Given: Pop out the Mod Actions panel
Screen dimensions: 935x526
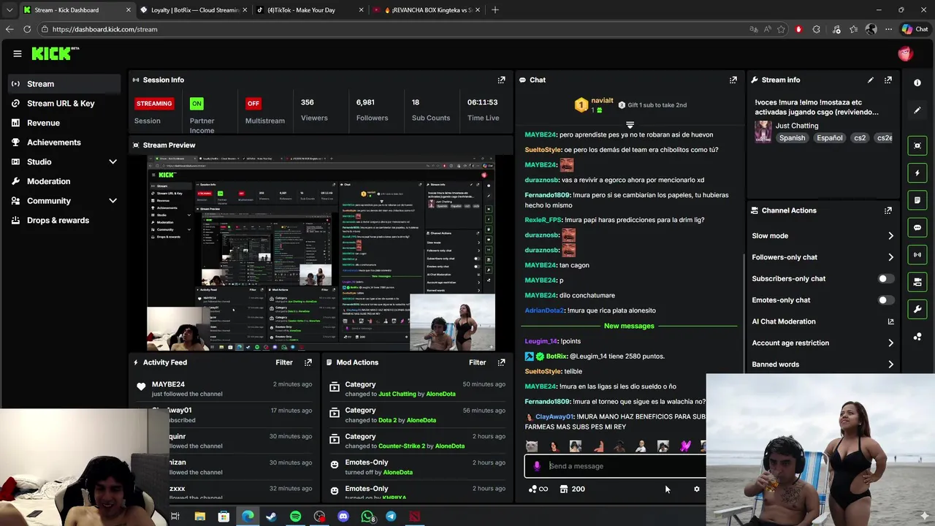Looking at the screenshot, I should (501, 362).
